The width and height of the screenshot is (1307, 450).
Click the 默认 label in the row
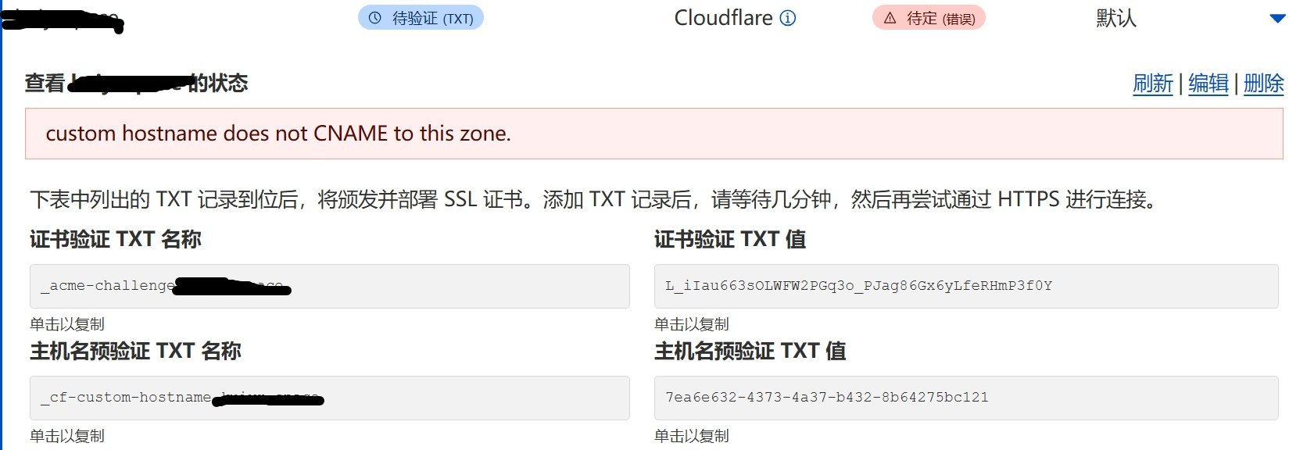1115,18
